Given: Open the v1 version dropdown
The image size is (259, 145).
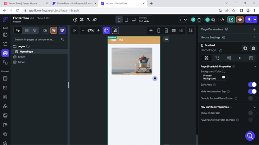Looking at the screenshot, I should tap(183, 20).
